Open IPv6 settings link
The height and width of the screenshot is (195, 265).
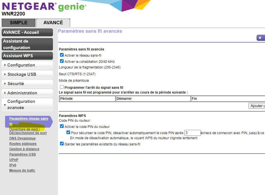13,165
